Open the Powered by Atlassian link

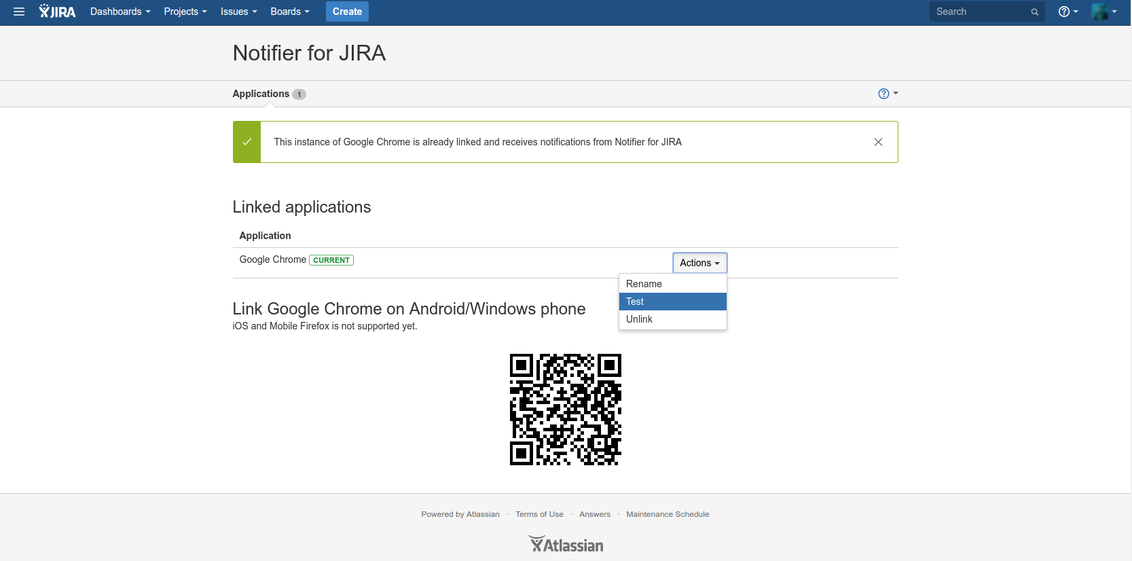(460, 514)
